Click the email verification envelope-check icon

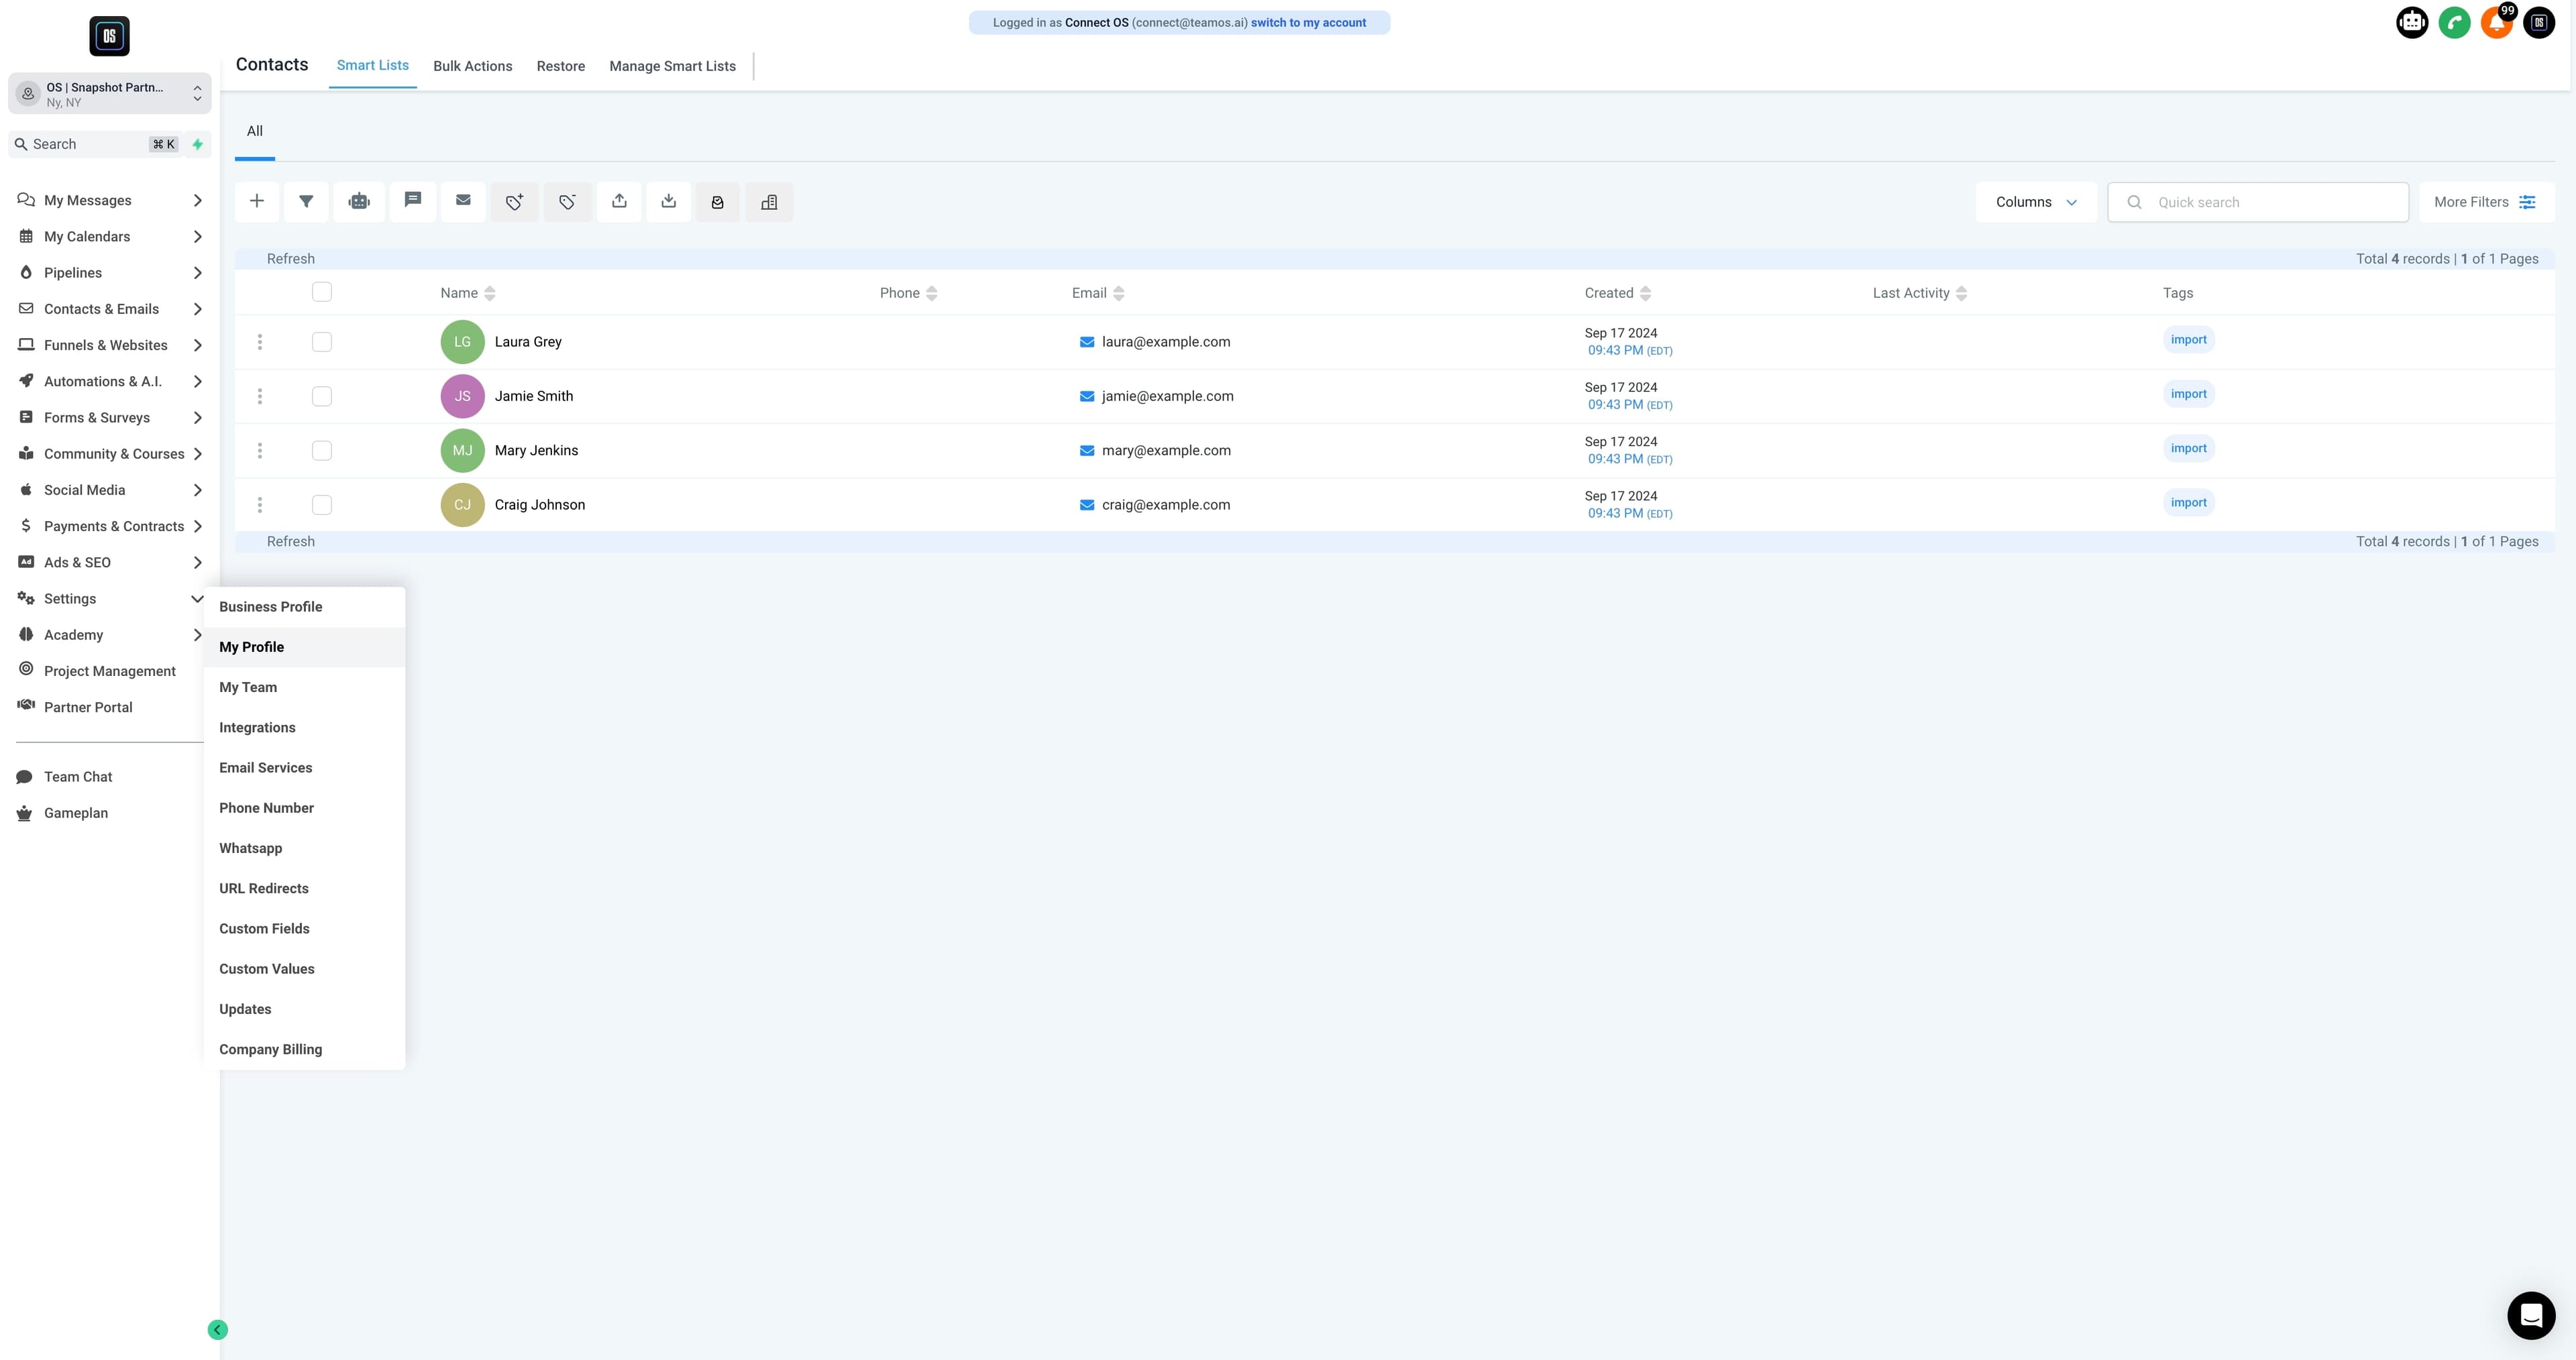click(717, 201)
